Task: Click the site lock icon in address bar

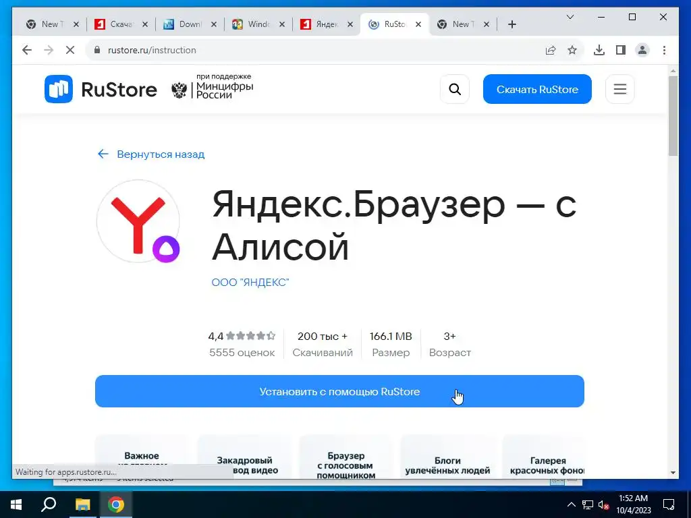Action: click(x=97, y=50)
